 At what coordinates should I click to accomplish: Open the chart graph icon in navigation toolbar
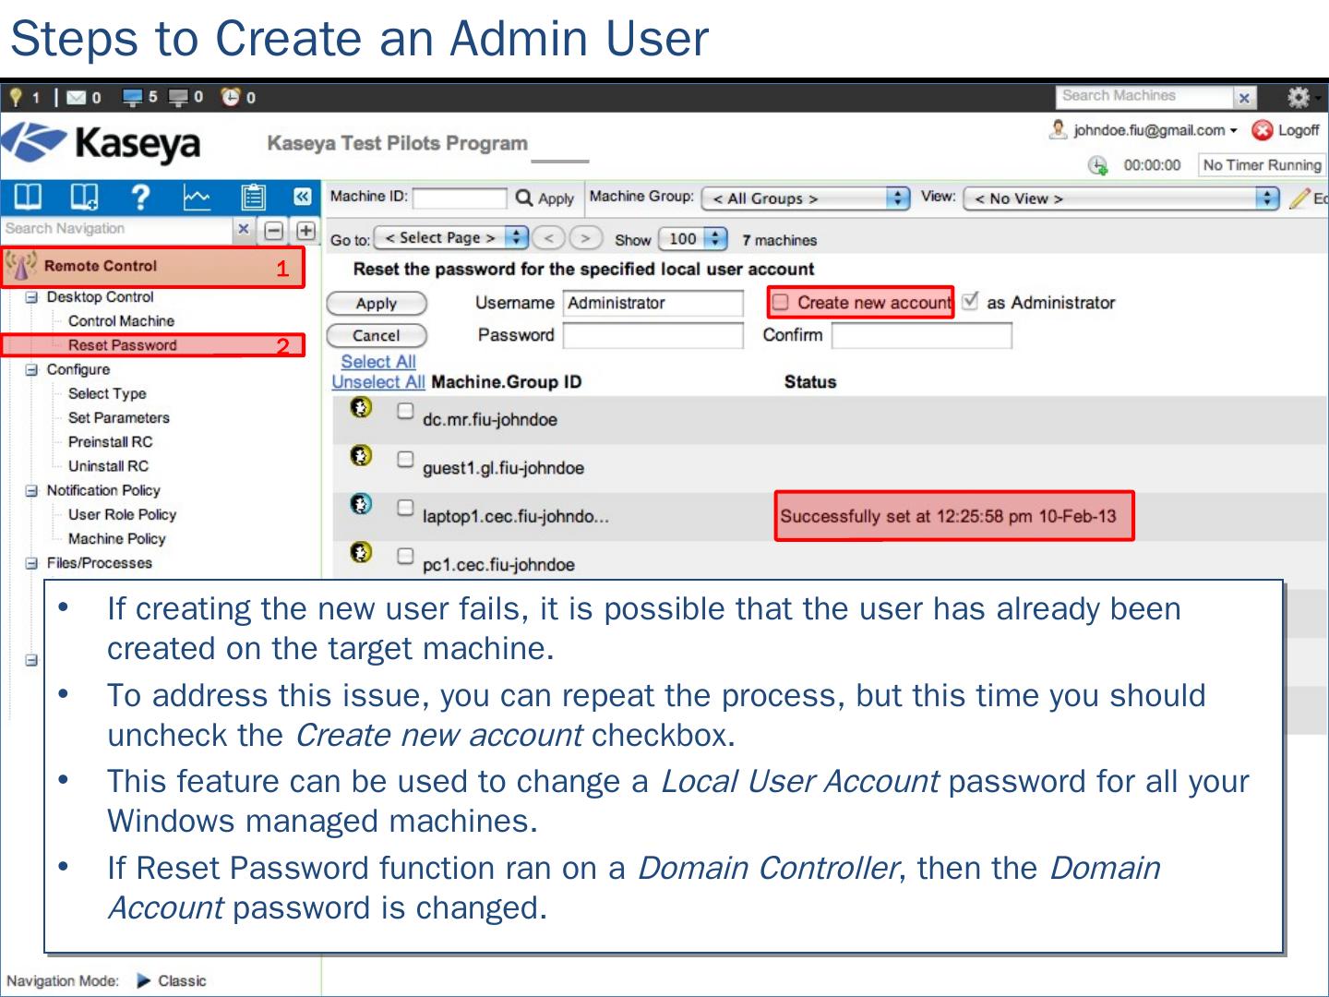pyautogui.click(x=197, y=197)
